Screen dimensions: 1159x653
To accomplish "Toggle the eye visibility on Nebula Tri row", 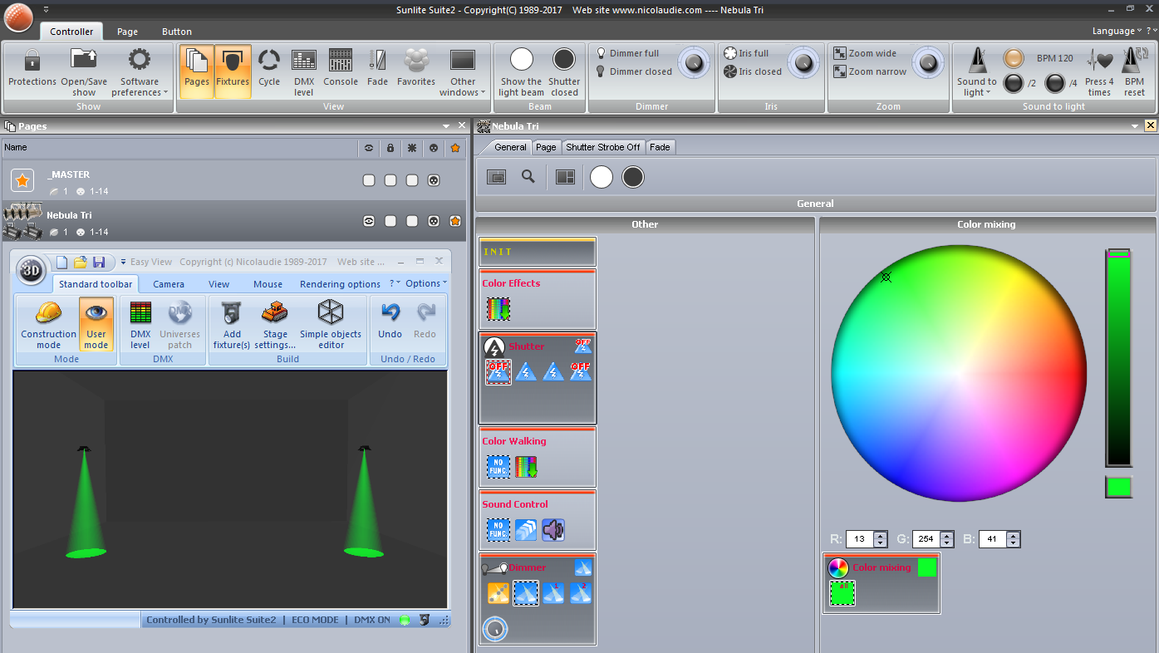I will (x=369, y=221).
